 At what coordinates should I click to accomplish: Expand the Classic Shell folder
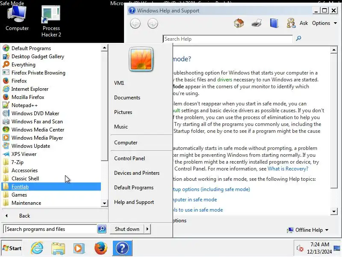point(51,179)
